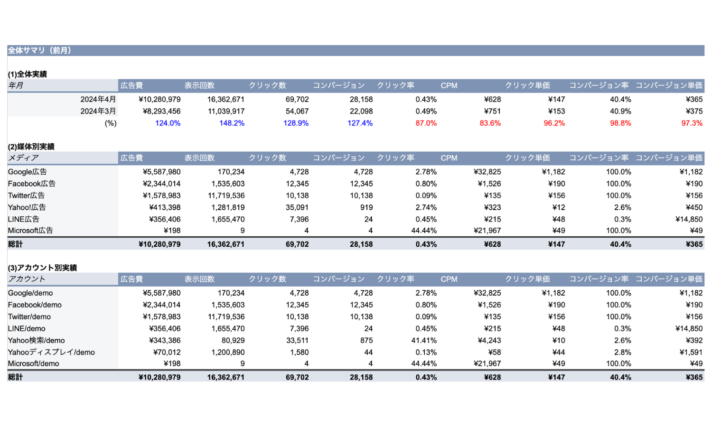
Task: Select the Yahooディスプレイ/demo row label
Action: pos(51,353)
